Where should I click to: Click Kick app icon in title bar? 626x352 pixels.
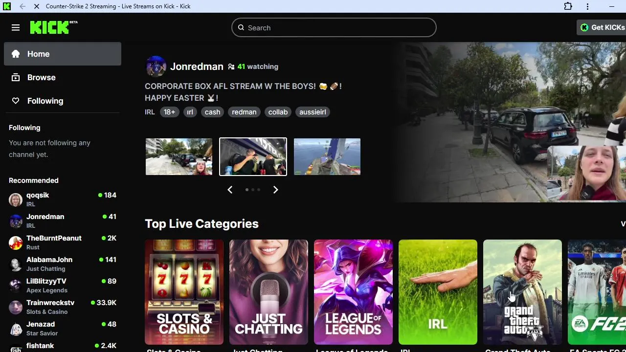pyautogui.click(x=7, y=6)
